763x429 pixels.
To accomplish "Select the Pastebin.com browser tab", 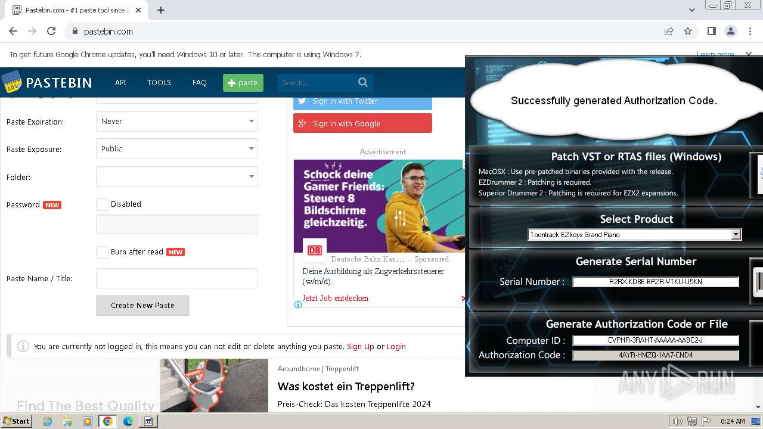I will click(76, 10).
